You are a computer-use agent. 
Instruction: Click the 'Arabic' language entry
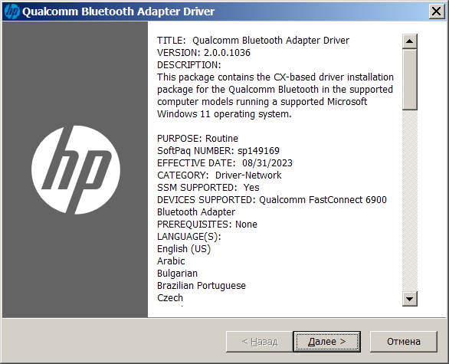[x=171, y=261]
